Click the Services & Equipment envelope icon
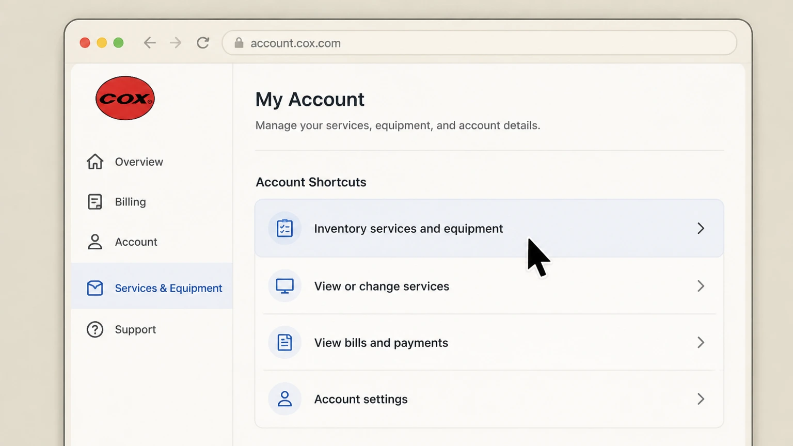The image size is (793, 446). [95, 288]
